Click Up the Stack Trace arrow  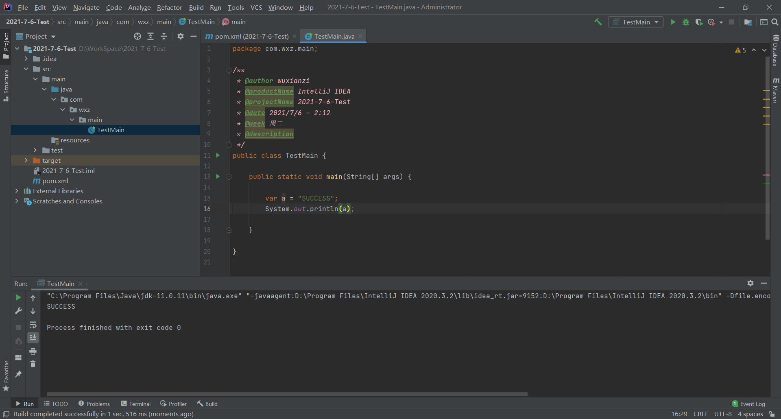pos(33,298)
